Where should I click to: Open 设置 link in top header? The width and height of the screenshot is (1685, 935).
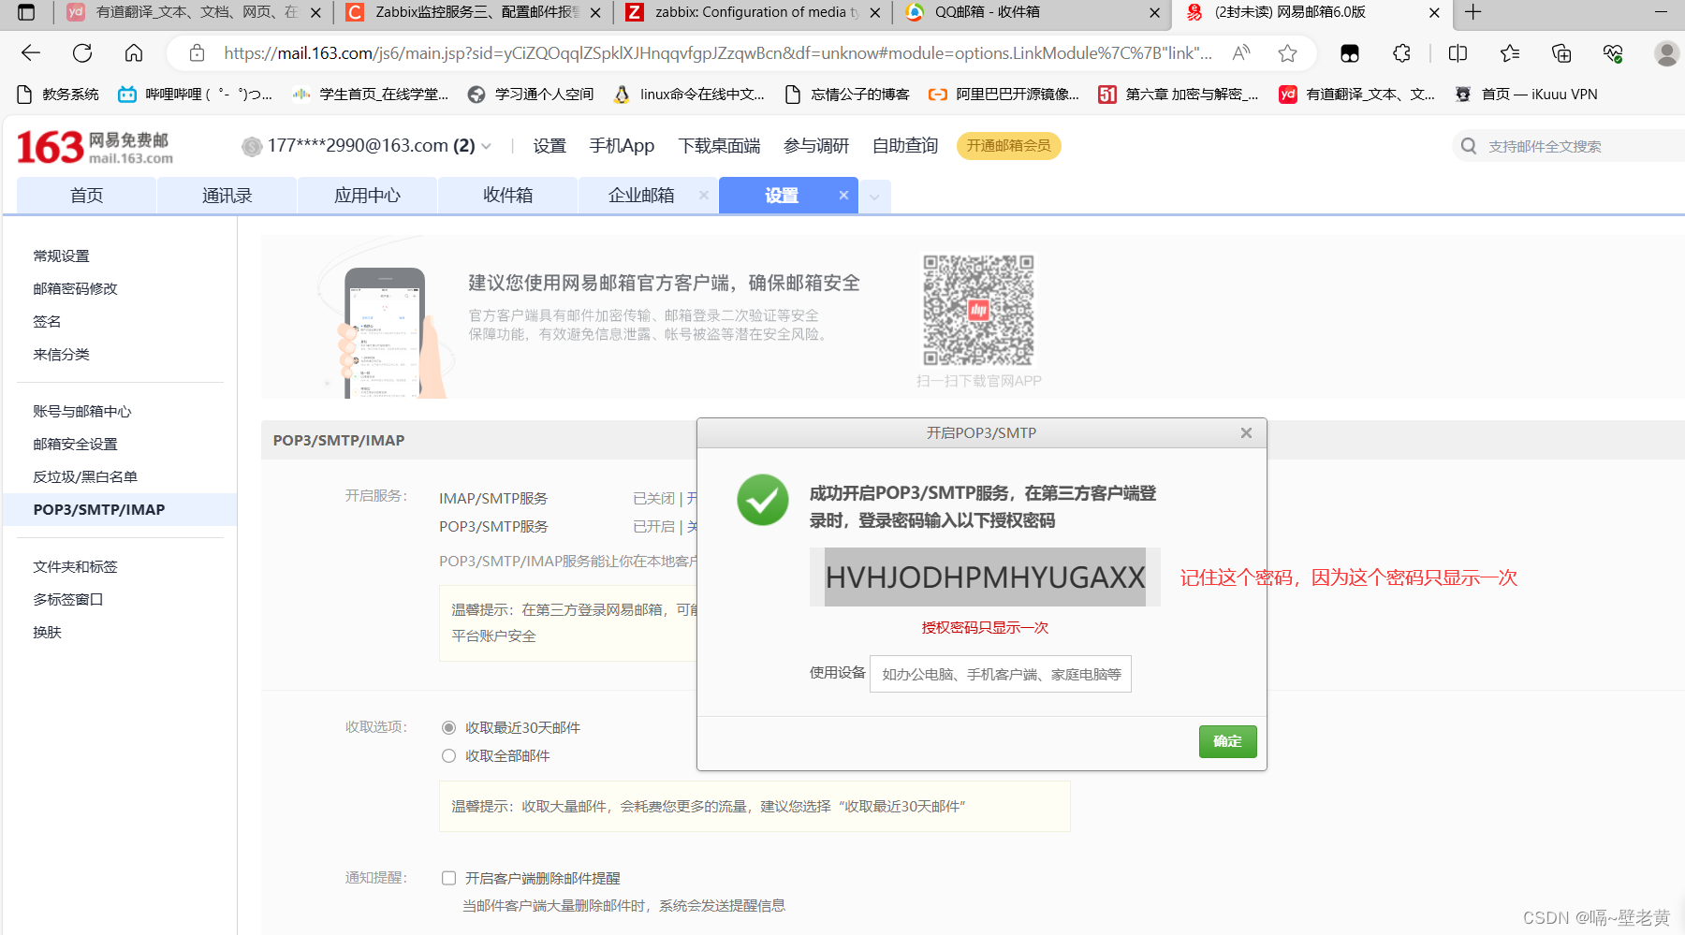(549, 146)
